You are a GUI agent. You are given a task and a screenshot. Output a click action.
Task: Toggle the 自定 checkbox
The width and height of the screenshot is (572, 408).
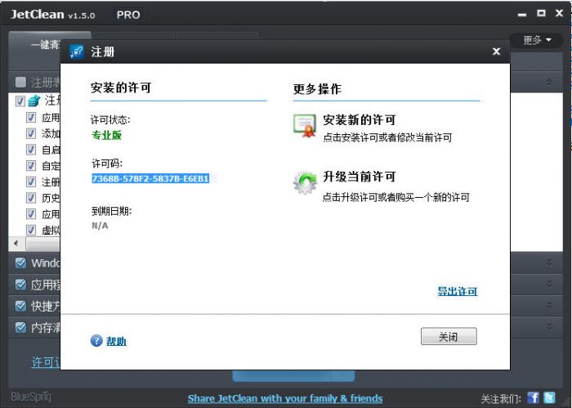click(31, 165)
